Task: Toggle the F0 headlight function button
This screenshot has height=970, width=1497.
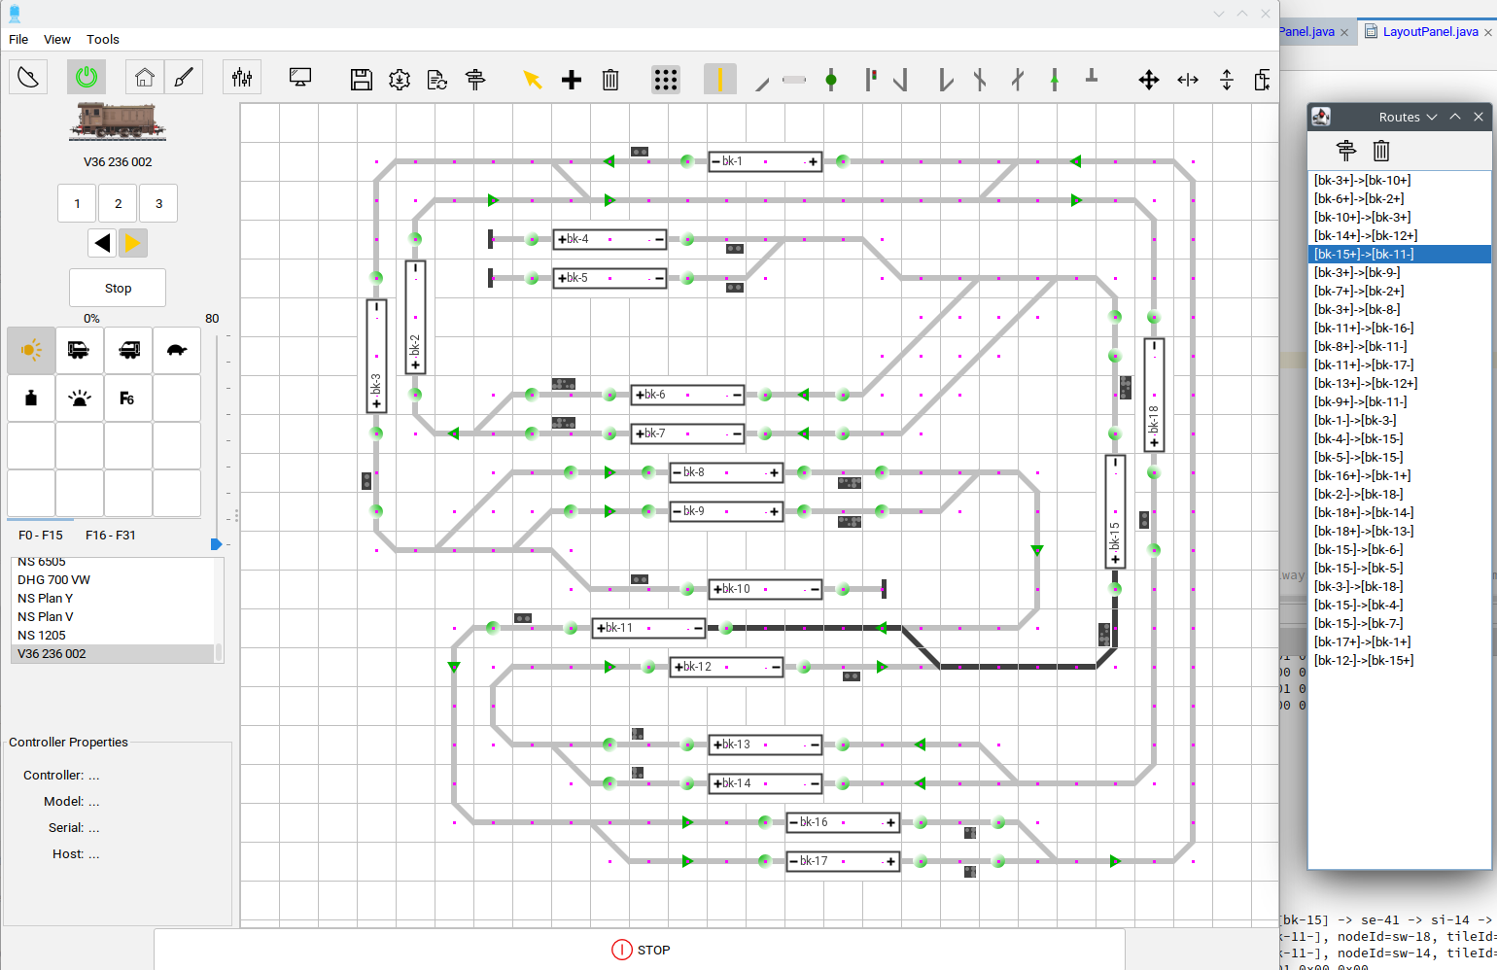Action: coord(31,350)
